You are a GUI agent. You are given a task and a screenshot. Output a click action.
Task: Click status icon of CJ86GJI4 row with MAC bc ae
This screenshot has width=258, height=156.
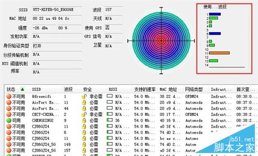9,138
